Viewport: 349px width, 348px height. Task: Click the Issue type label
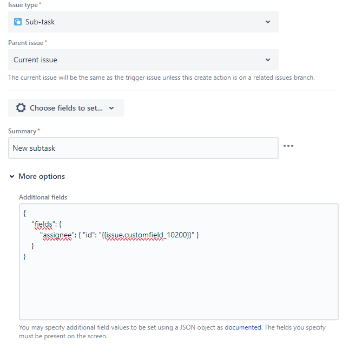(x=23, y=4)
